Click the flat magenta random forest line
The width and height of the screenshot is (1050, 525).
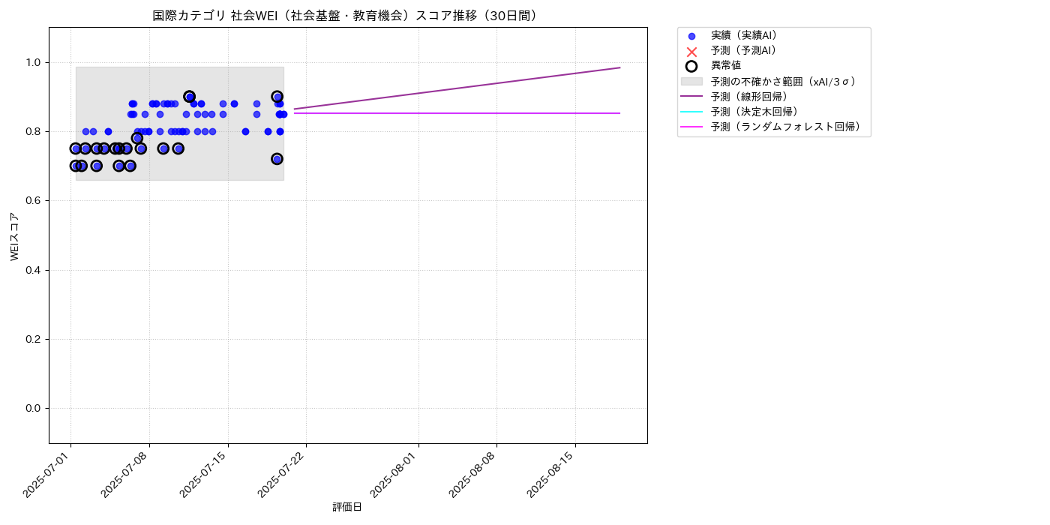tap(457, 113)
